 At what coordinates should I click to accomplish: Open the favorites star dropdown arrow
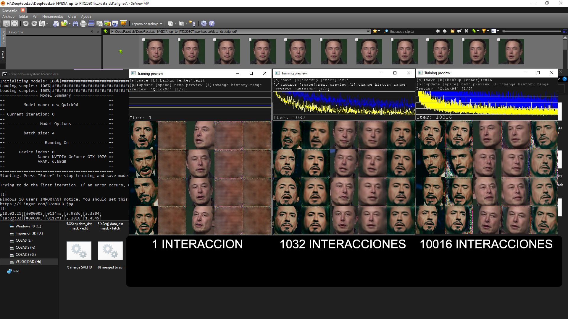coord(379,31)
